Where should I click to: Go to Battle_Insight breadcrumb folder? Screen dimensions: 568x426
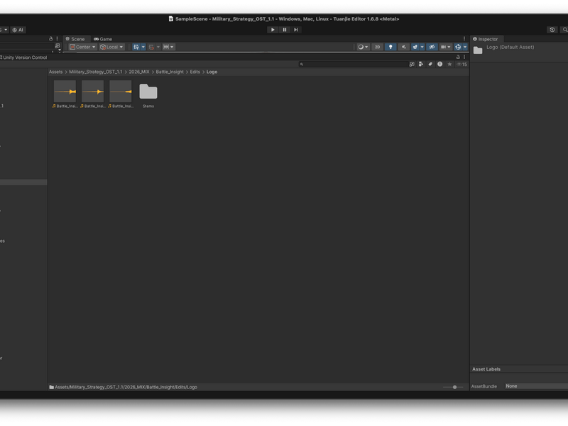(170, 72)
